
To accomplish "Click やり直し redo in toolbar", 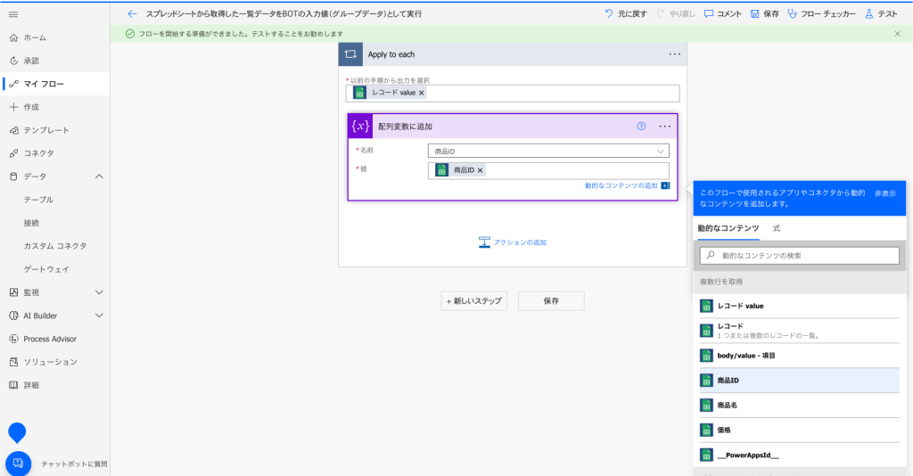I will (x=676, y=14).
